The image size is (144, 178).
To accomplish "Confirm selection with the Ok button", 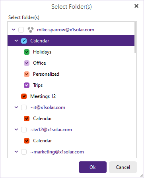I will coord(93,167).
